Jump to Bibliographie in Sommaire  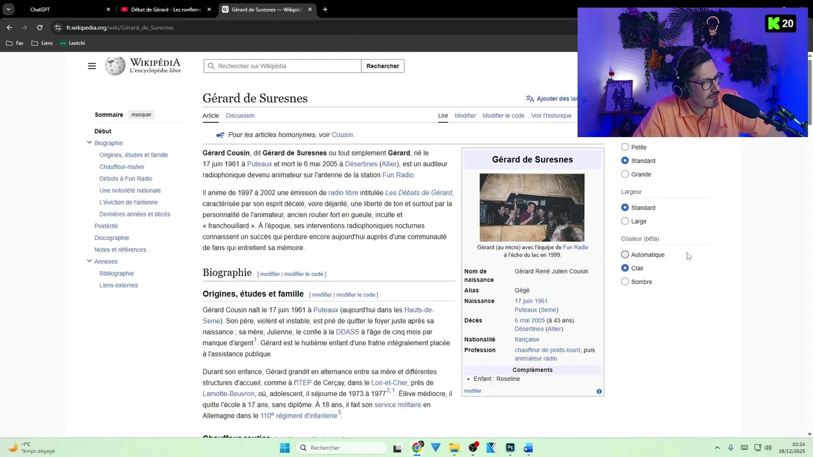click(117, 274)
